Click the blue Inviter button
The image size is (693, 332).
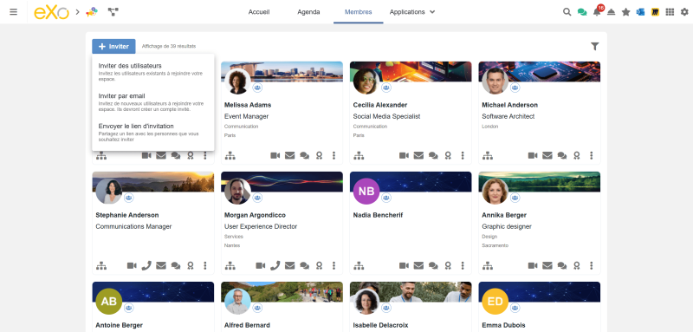[x=113, y=47]
